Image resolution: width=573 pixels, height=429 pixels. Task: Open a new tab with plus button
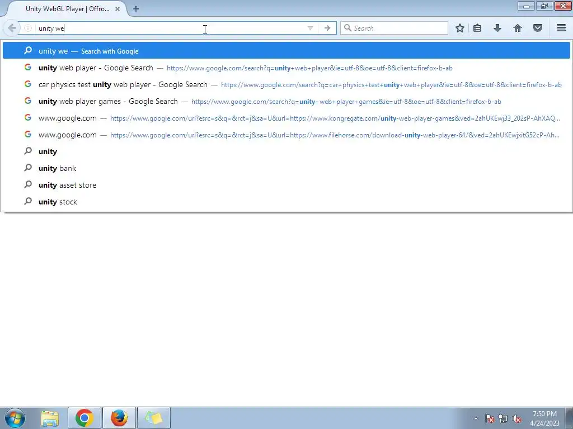click(x=136, y=9)
